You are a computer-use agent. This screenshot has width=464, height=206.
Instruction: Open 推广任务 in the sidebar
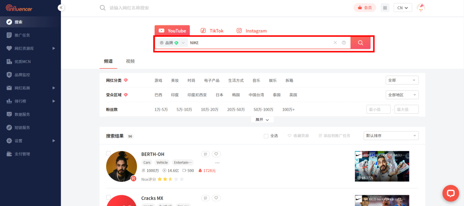[22, 35]
